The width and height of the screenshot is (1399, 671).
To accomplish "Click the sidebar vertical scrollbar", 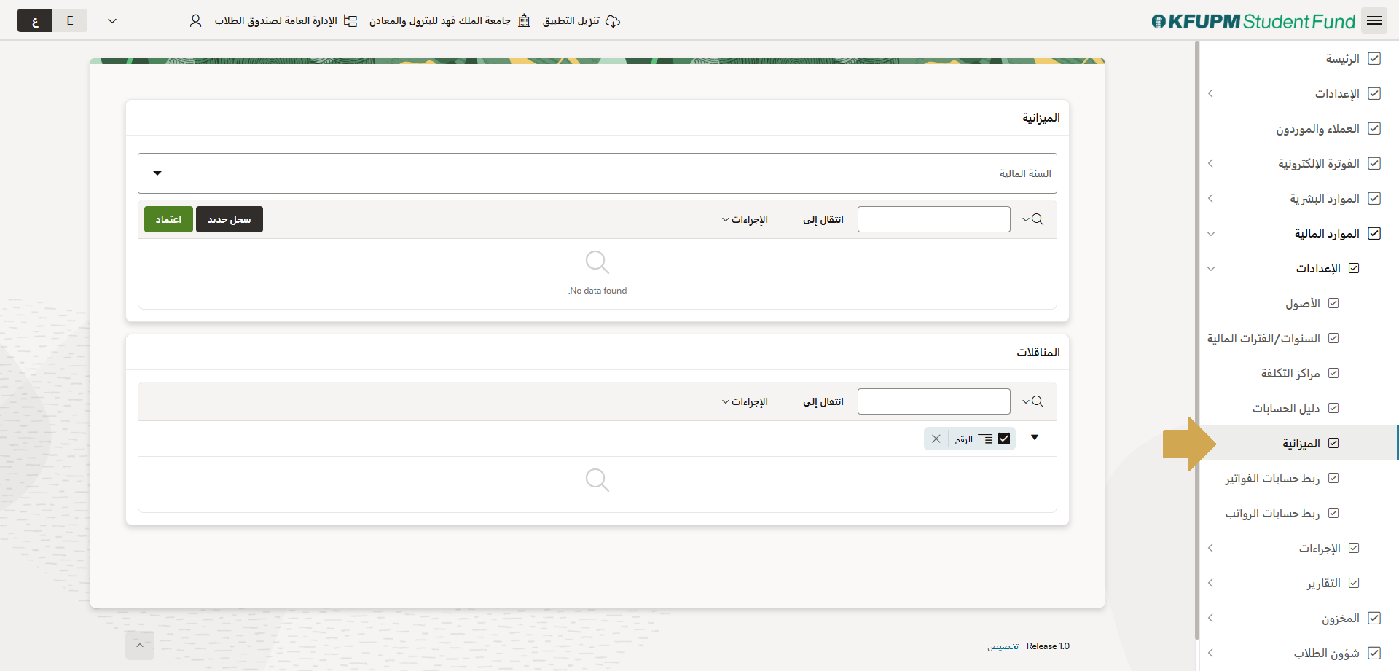I will [1196, 341].
